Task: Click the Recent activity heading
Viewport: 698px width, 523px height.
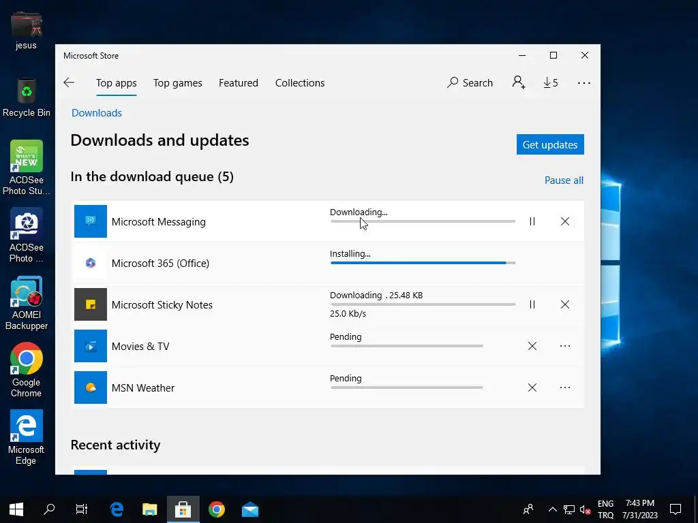Action: click(115, 445)
